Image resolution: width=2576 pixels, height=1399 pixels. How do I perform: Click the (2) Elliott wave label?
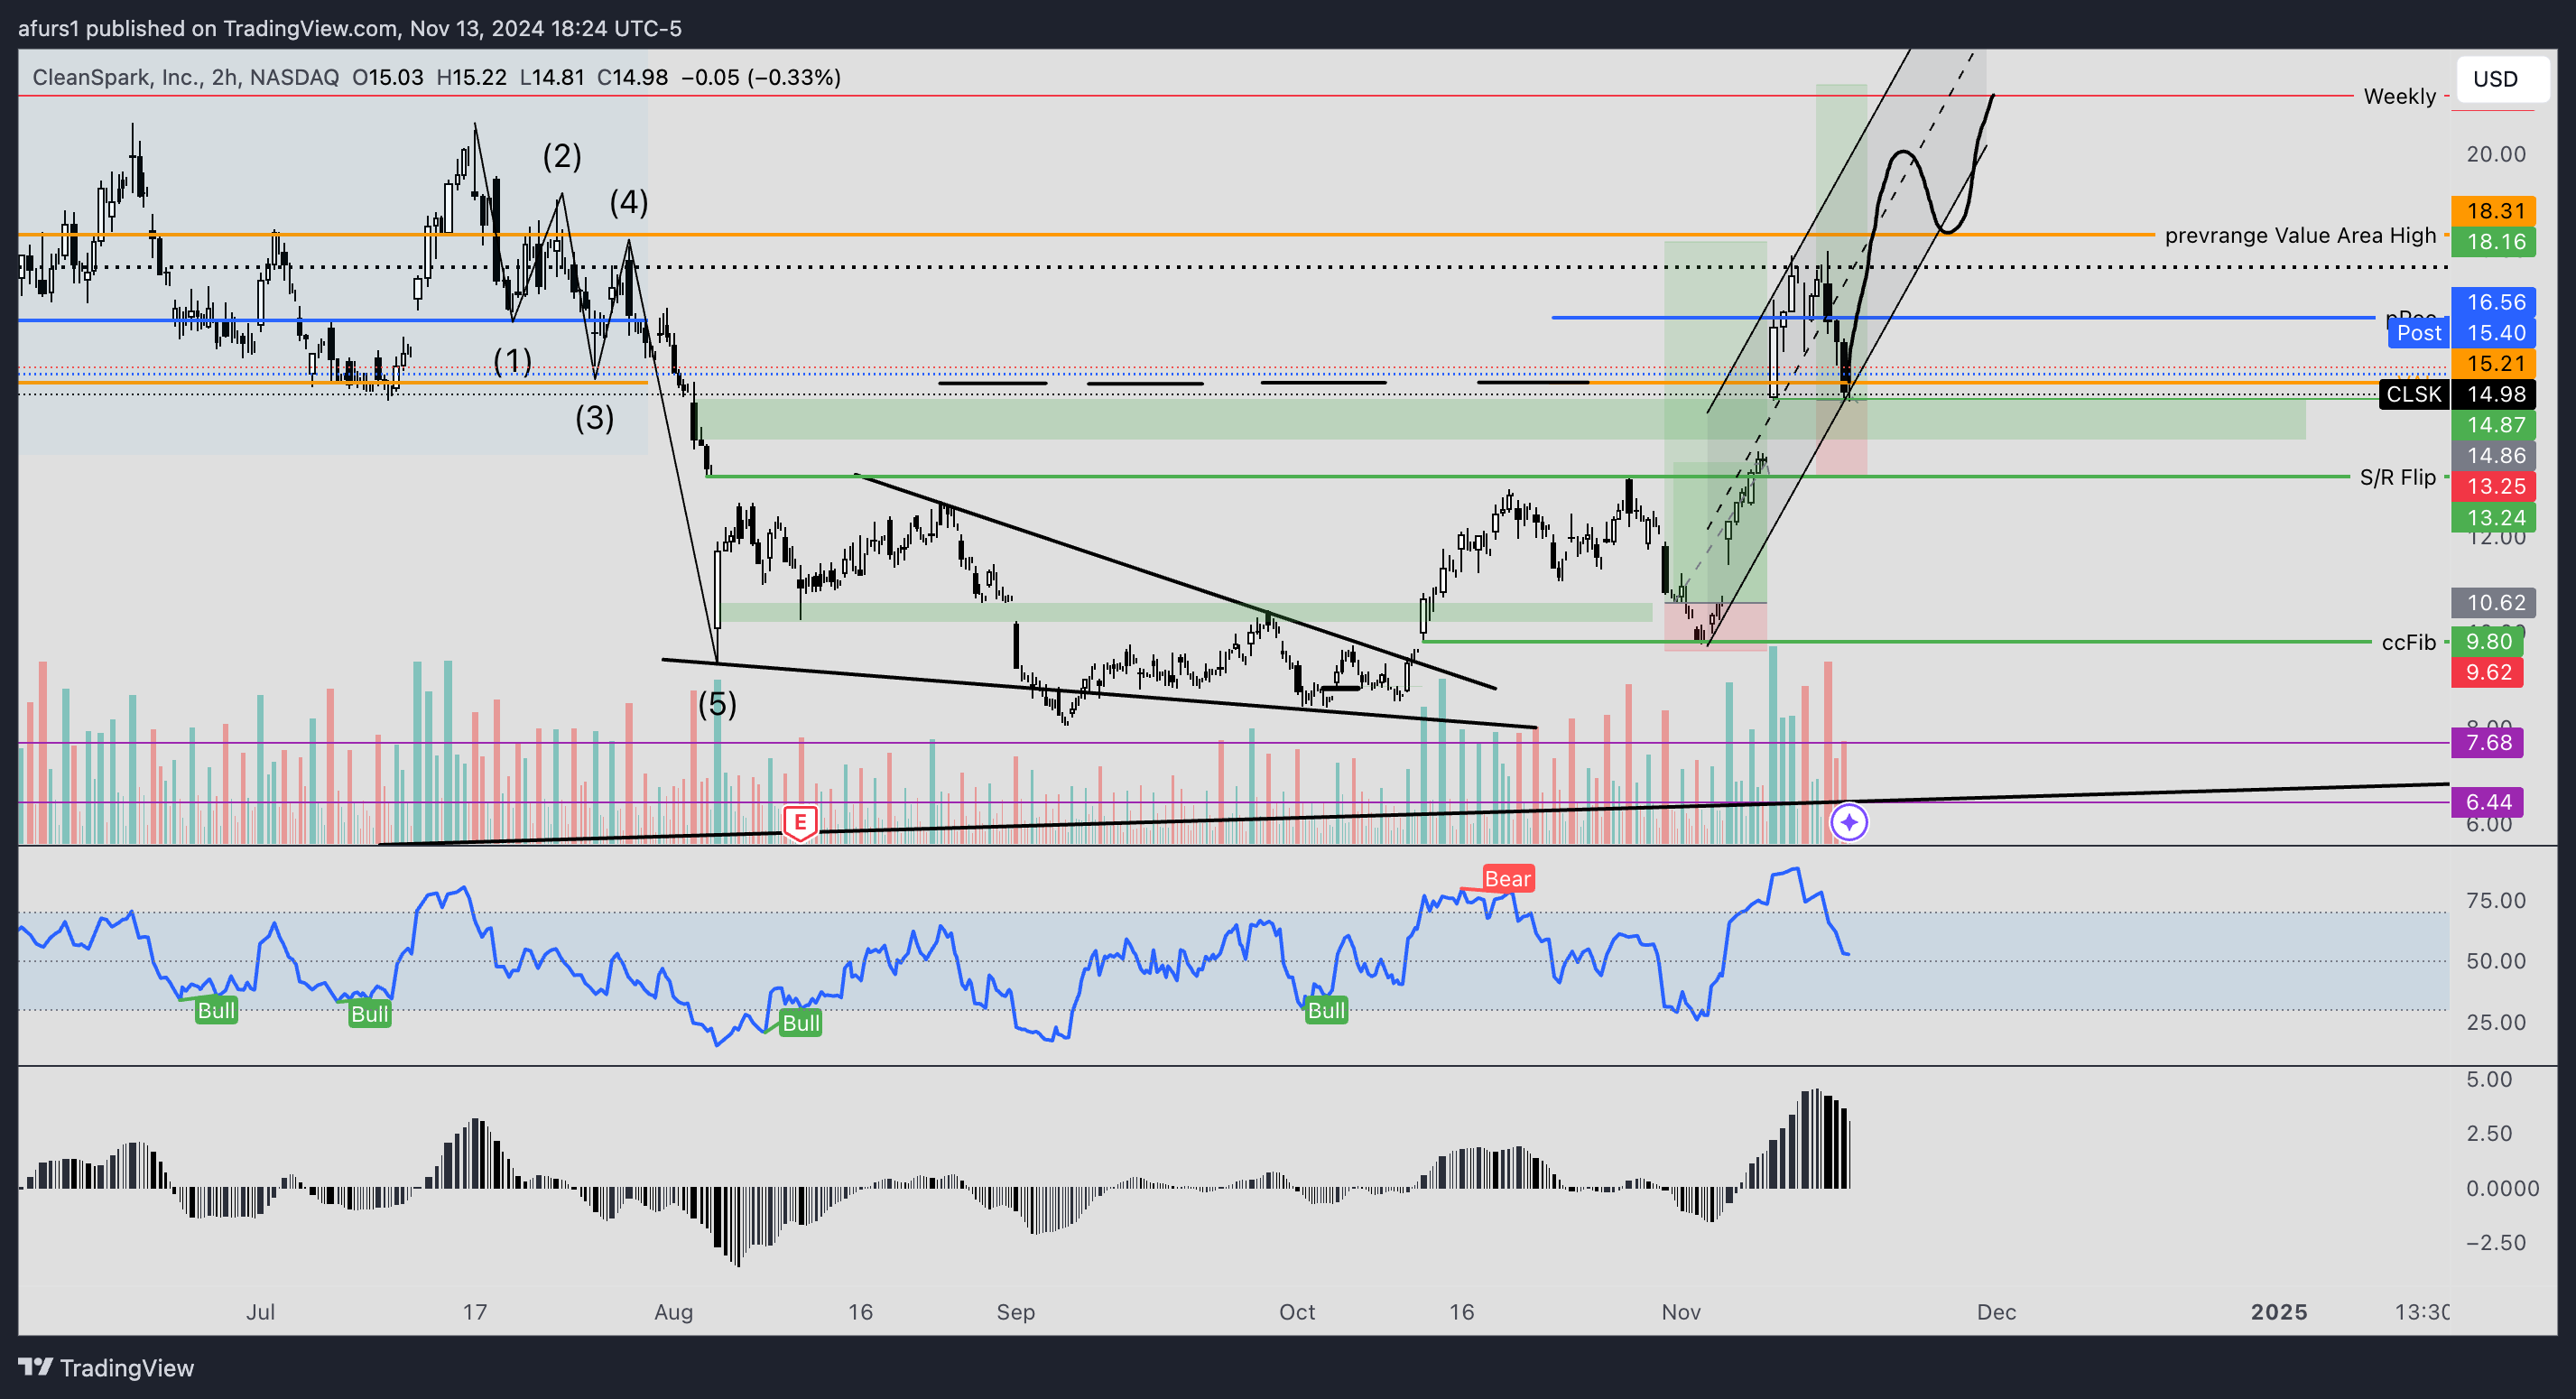click(562, 156)
